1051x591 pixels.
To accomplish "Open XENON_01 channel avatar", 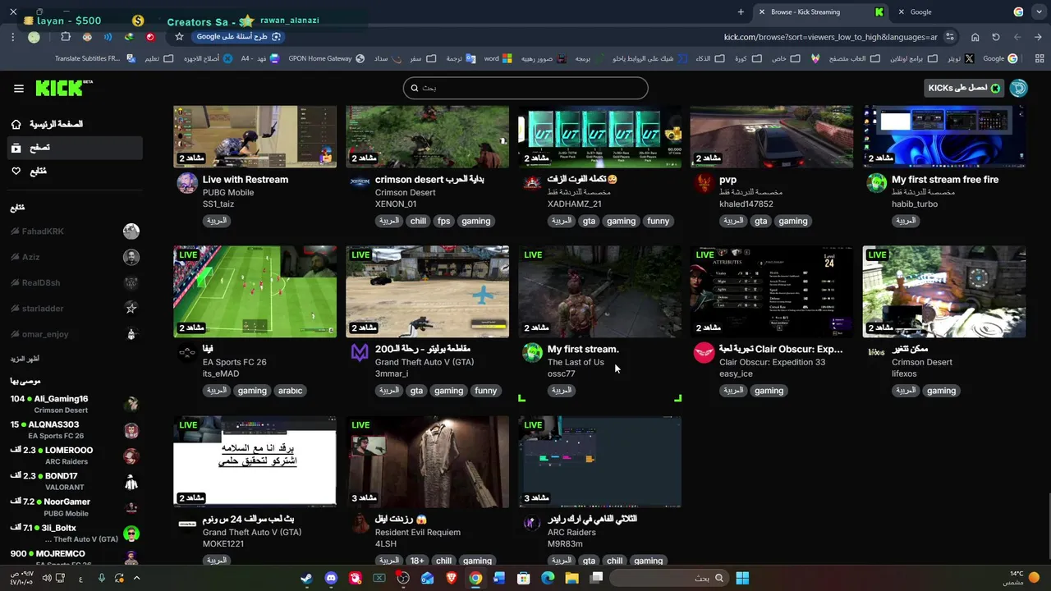I will (360, 182).
